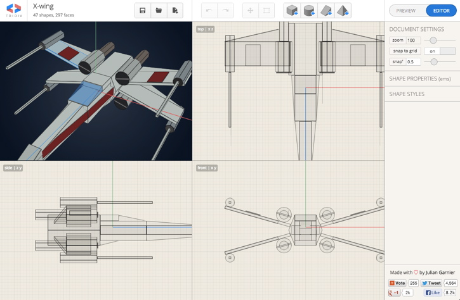Switch to Editor mode
The height and width of the screenshot is (300, 460).
coord(441,11)
